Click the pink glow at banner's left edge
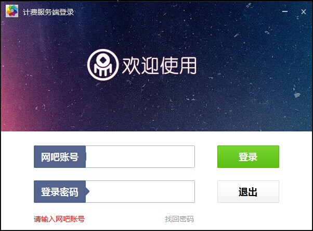 pos(6,112)
